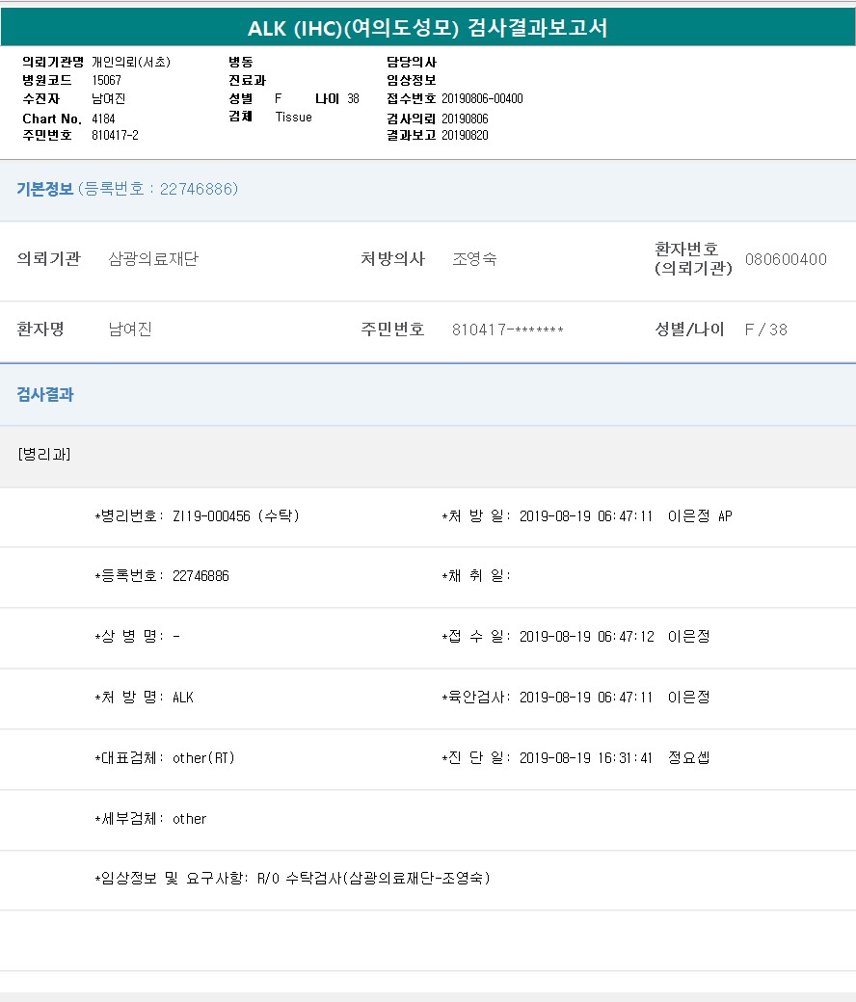Click the 접수번호 20190806-00400 in header
Screen dimensions: 856x1002
tap(482, 98)
